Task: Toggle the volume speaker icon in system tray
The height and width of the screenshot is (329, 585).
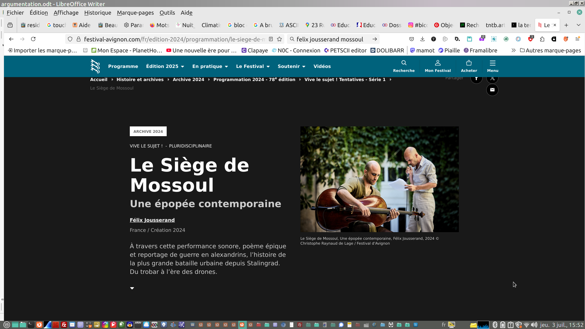Action: (534, 325)
